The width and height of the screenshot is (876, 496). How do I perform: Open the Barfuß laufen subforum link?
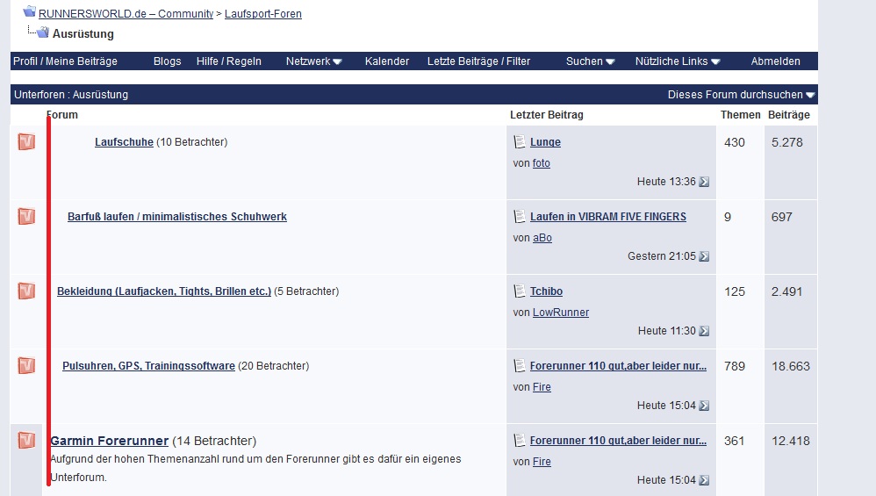coord(177,217)
